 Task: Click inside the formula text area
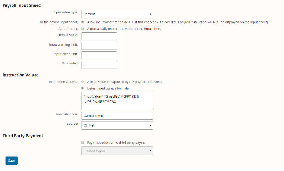[117, 101]
